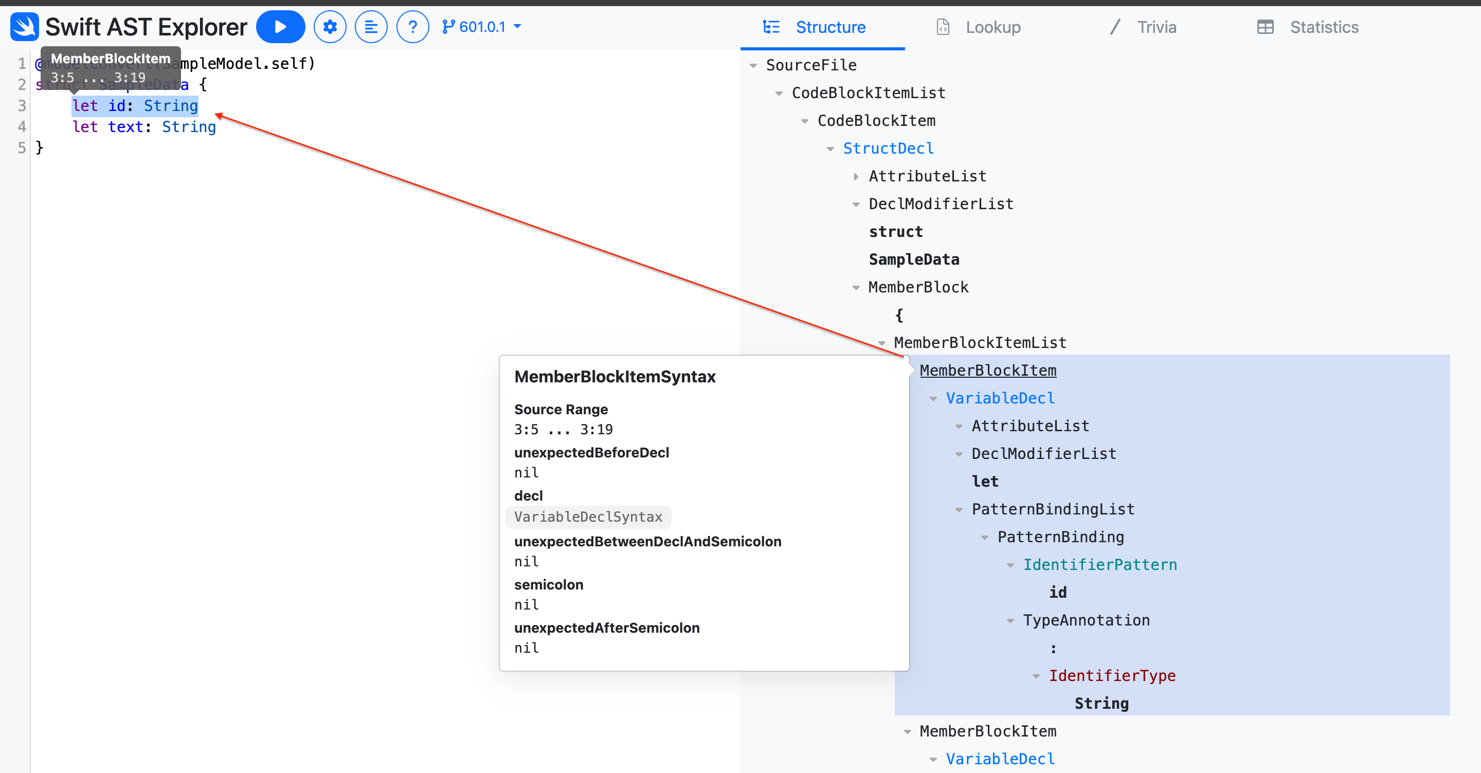The image size is (1481, 773).
Task: Switch to the Trivia tab
Action: (1155, 27)
